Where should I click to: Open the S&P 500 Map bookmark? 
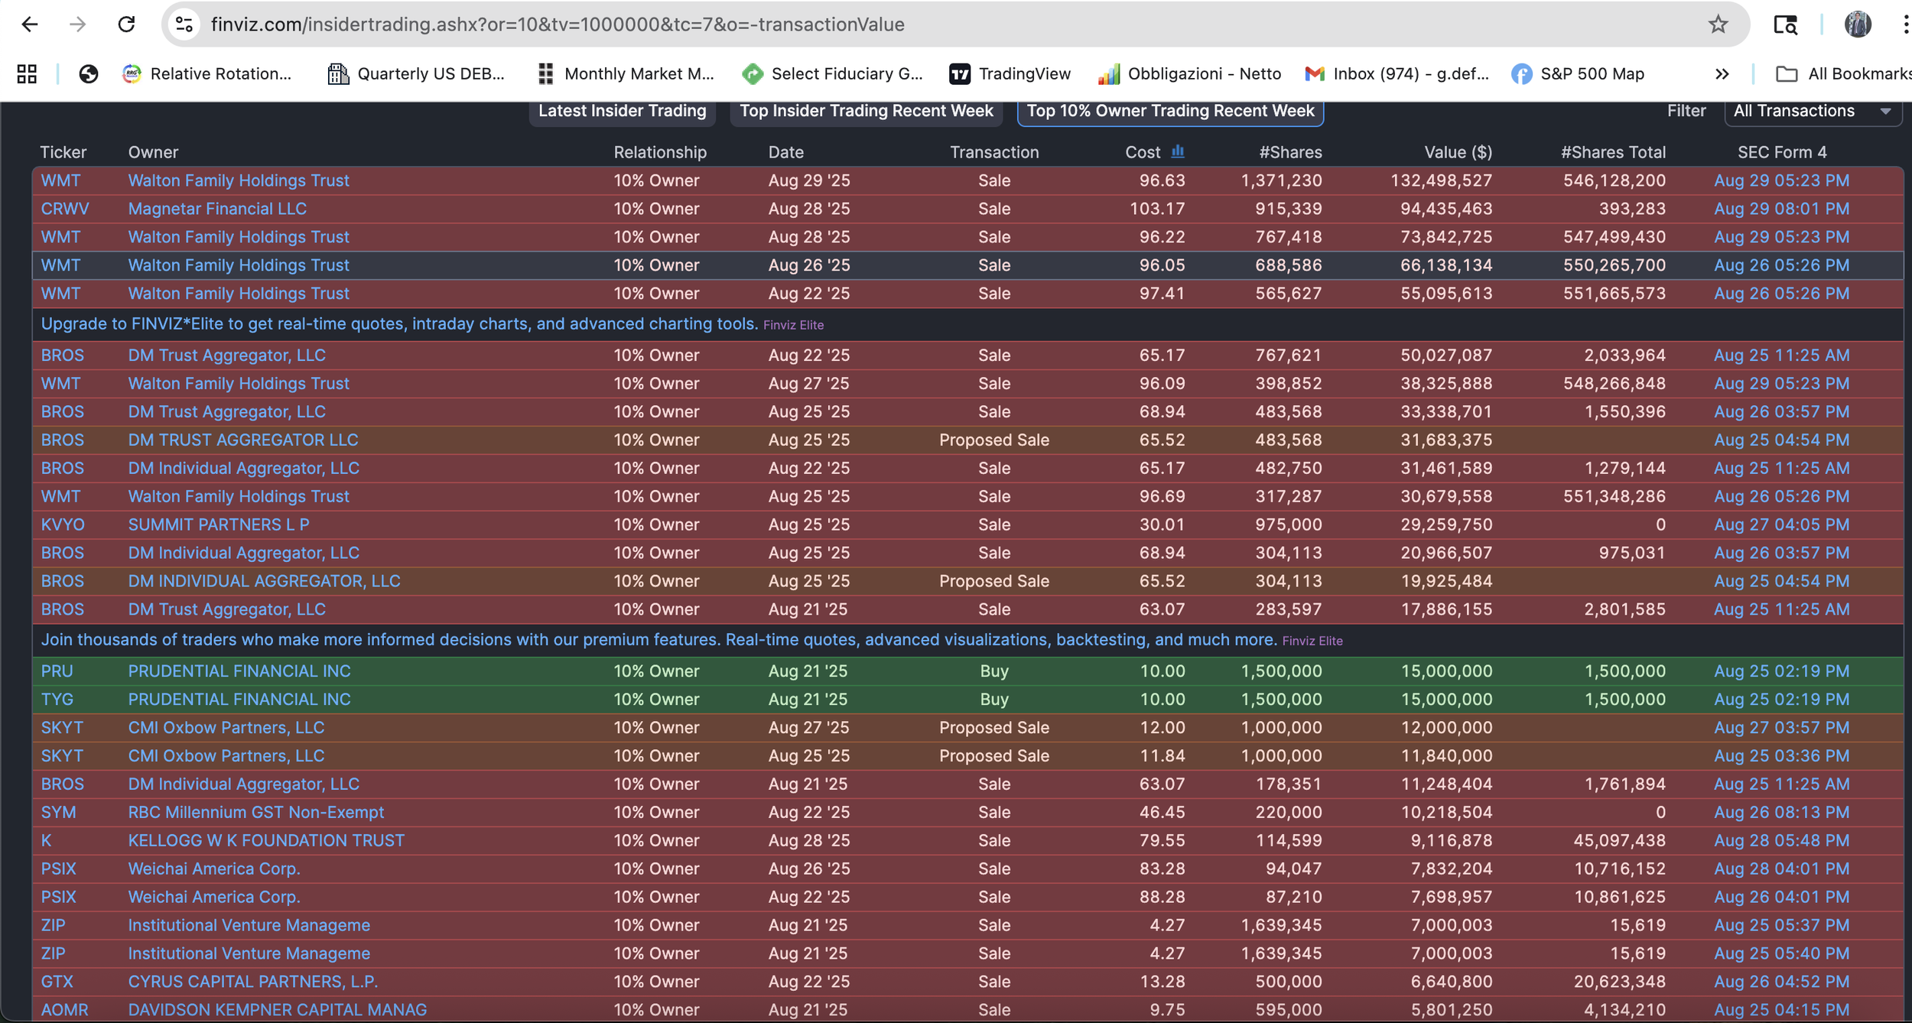point(1578,73)
